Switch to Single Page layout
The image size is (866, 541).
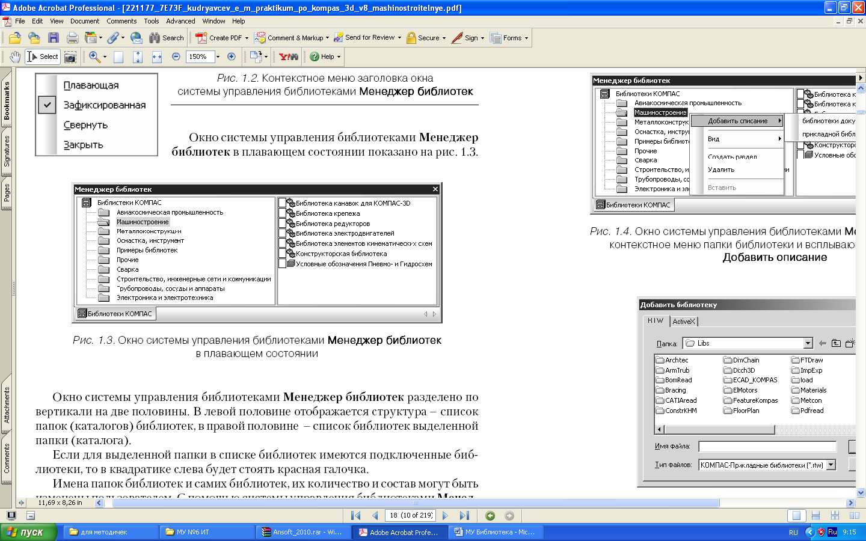(796, 516)
